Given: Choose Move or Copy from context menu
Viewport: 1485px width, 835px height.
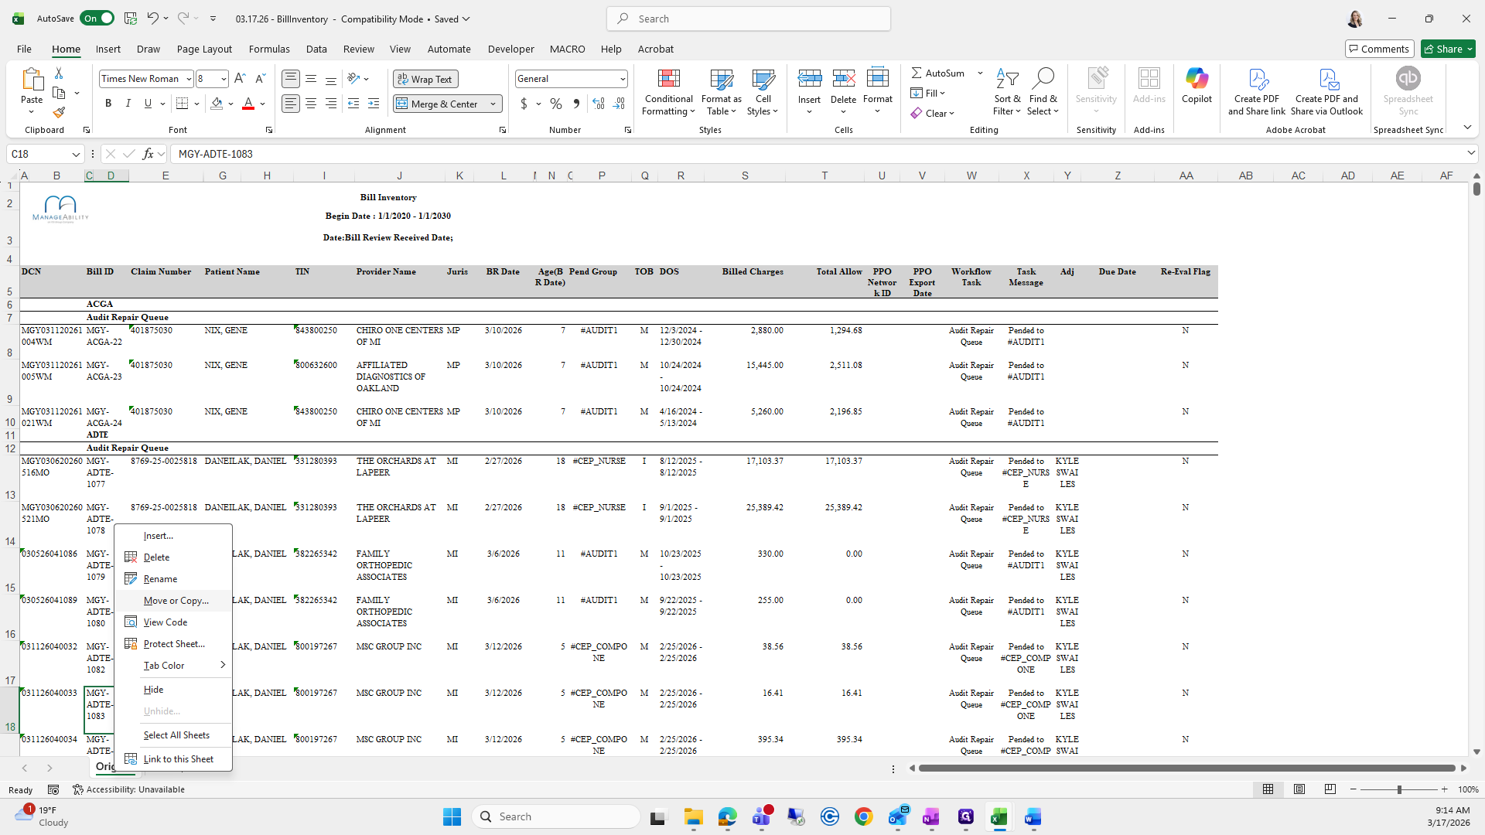Looking at the screenshot, I should [176, 601].
